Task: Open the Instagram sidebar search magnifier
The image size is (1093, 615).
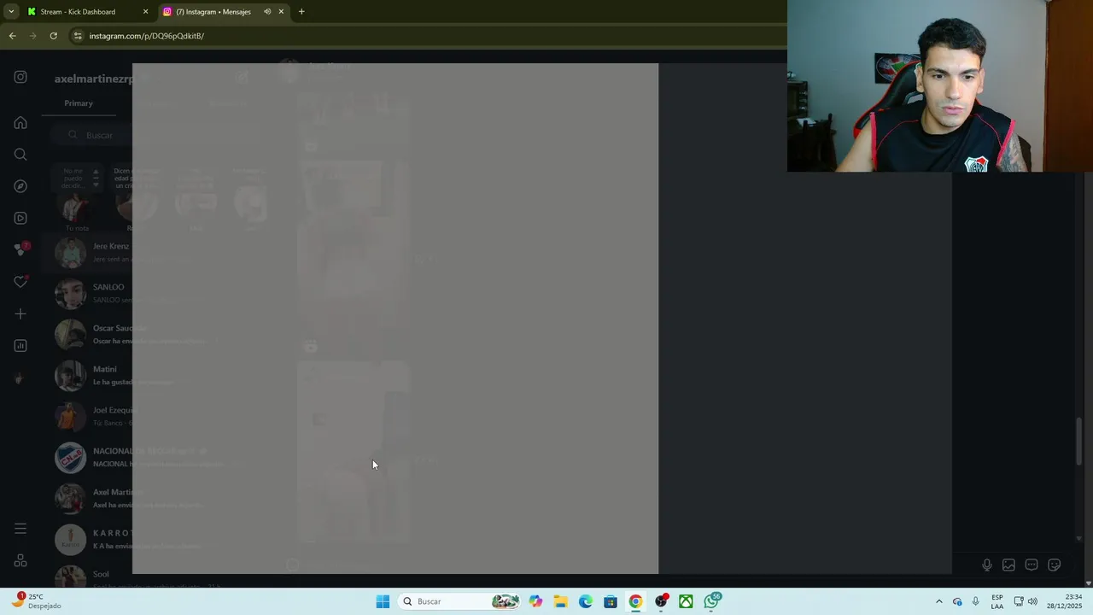Action: click(x=20, y=155)
